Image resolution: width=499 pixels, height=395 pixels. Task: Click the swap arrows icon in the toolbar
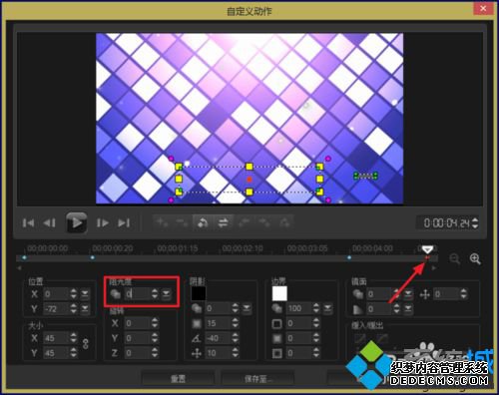223,222
